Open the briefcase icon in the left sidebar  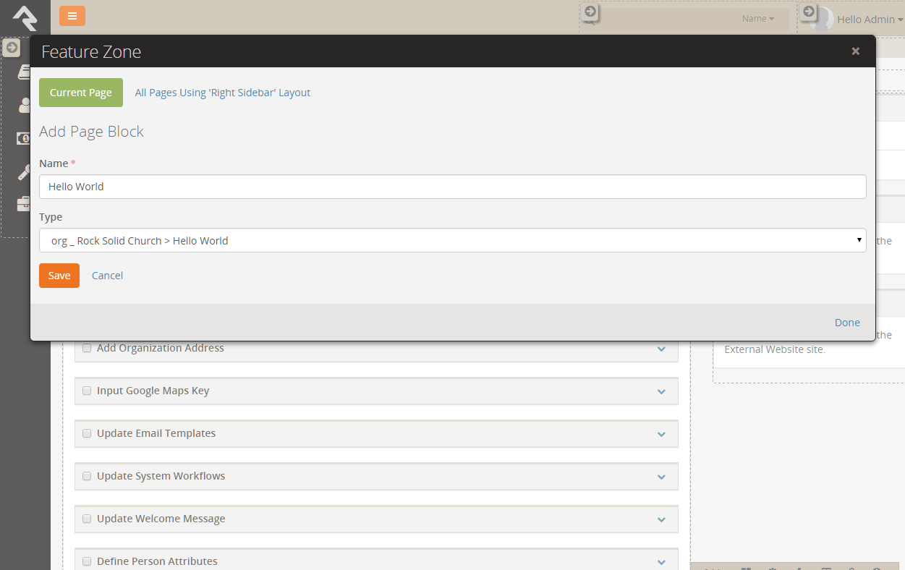coord(24,205)
